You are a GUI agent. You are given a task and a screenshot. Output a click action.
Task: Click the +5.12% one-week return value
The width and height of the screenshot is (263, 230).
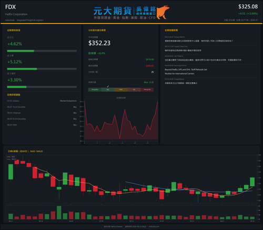click(x=15, y=62)
